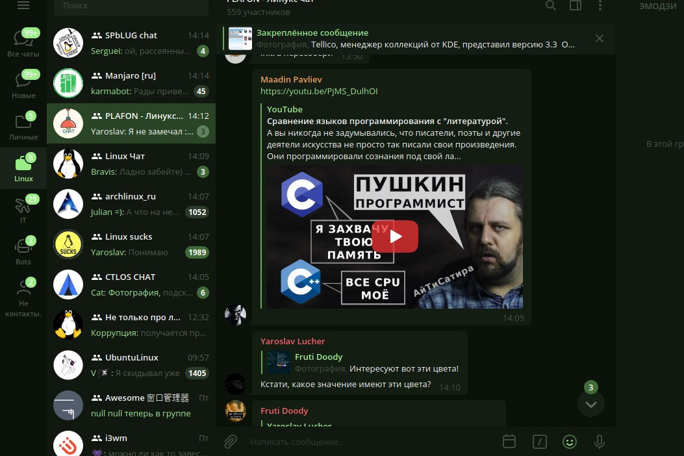The image size is (684, 456).
Task: Click the CTLOS CHAT blue triangle avatar
Action: [68, 285]
